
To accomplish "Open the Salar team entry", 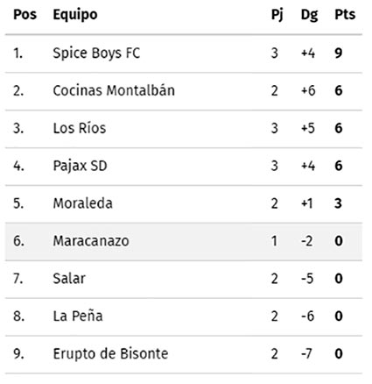I will 69,279.
